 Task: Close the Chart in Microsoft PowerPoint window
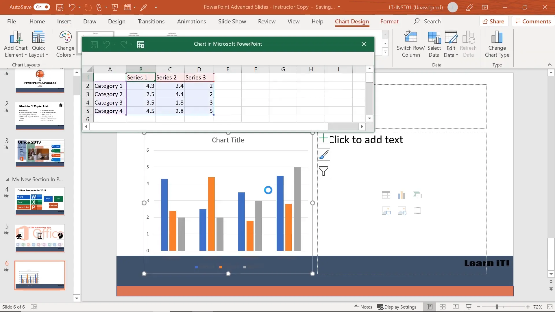(364, 44)
